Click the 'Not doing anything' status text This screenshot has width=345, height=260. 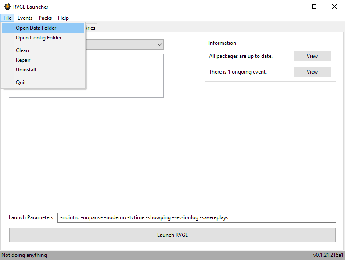24,255
